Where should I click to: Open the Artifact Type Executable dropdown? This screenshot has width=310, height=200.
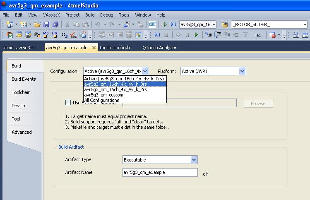(x=194, y=160)
